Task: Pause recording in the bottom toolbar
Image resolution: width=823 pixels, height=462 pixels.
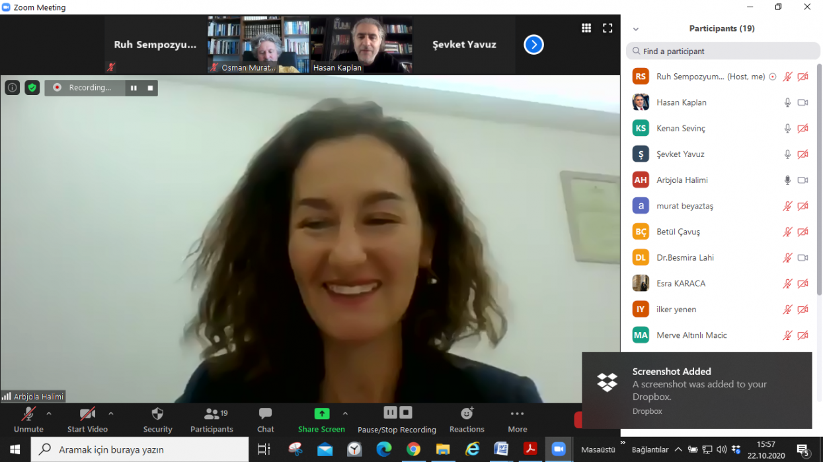Action: [390, 412]
